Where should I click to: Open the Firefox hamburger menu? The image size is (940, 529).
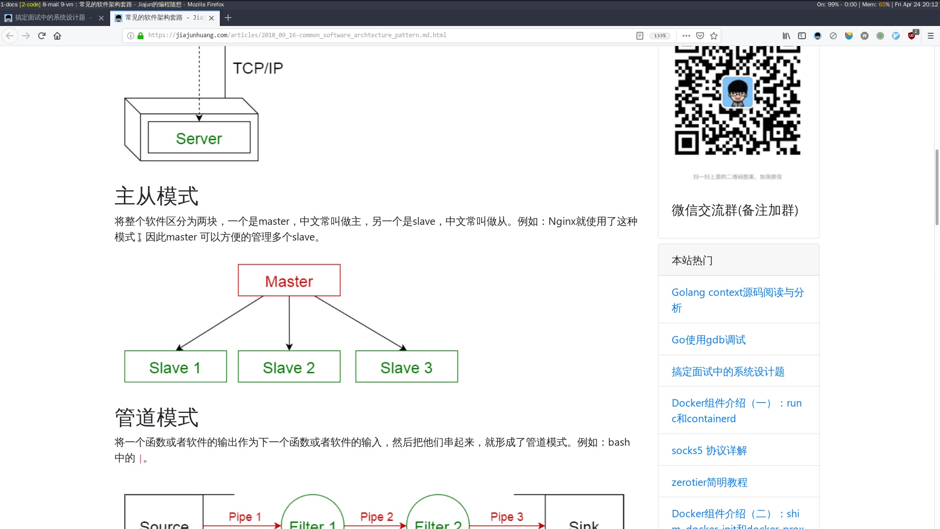click(931, 36)
